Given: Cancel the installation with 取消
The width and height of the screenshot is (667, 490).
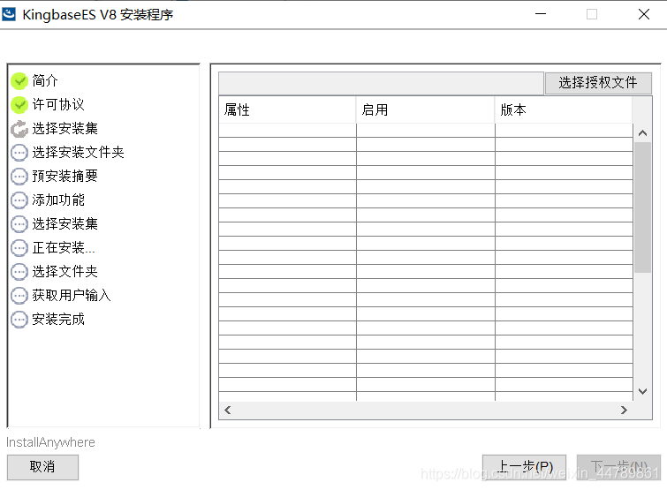Looking at the screenshot, I should (42, 467).
